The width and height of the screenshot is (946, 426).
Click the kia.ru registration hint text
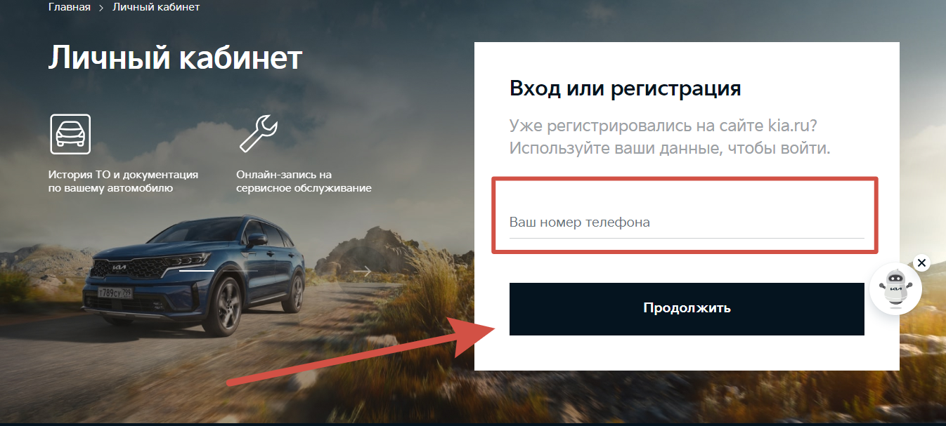pos(670,138)
